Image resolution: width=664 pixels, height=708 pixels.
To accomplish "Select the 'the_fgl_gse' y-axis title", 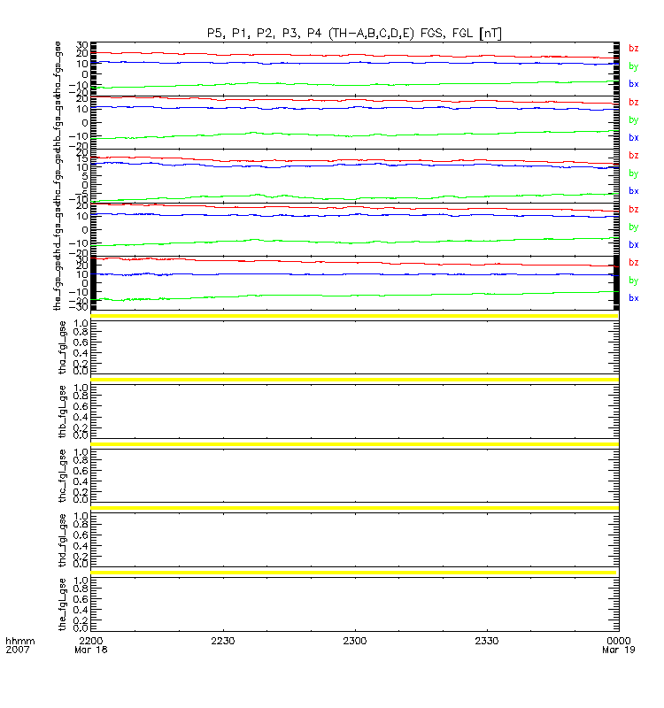I will pos(62,604).
